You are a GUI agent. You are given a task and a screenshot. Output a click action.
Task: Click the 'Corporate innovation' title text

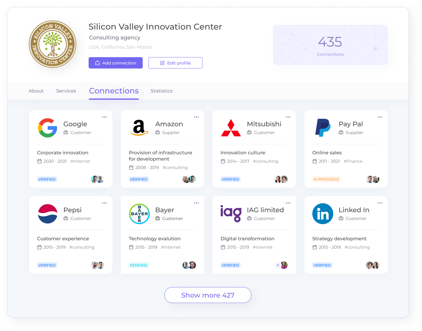pyautogui.click(x=63, y=153)
